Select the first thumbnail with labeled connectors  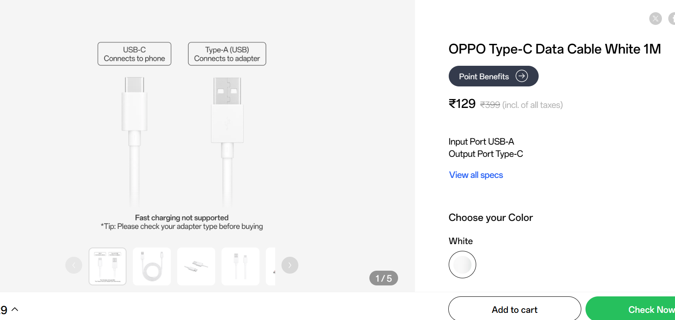pyautogui.click(x=108, y=266)
